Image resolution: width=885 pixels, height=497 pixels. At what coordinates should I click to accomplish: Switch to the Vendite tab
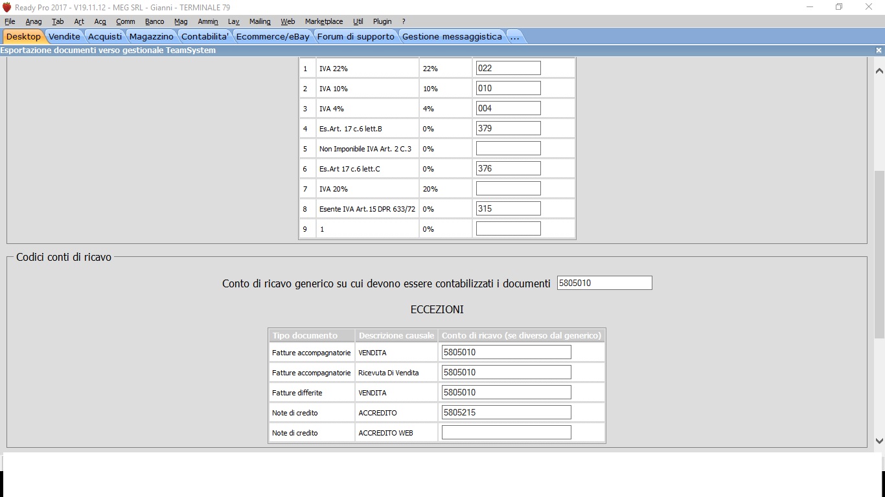click(64, 36)
